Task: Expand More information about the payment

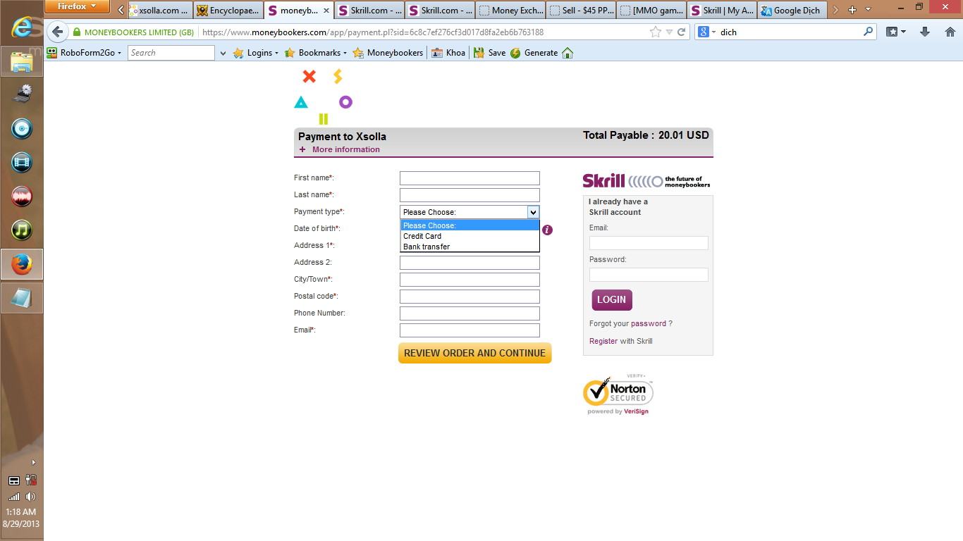Action: coord(340,149)
